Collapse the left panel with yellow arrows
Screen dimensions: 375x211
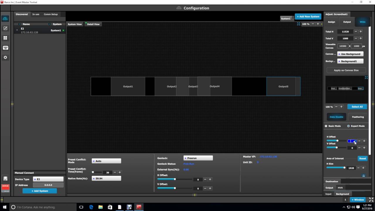12,104
